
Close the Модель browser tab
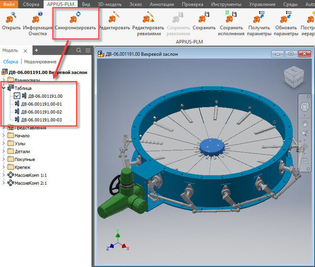coord(25,51)
